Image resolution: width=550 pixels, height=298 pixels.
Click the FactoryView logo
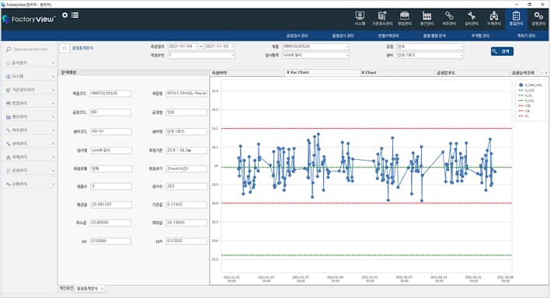29,19
